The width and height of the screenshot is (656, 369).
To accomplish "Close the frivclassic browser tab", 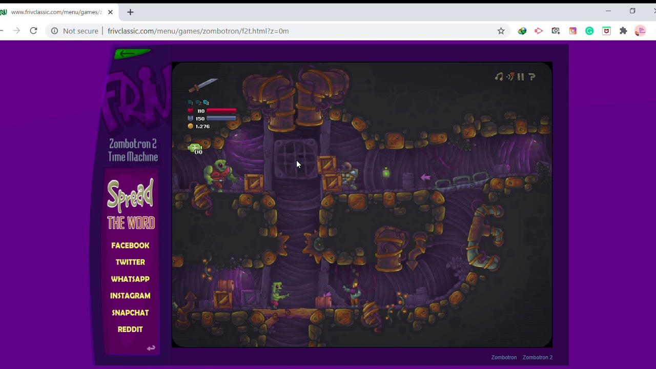I will coord(110,12).
